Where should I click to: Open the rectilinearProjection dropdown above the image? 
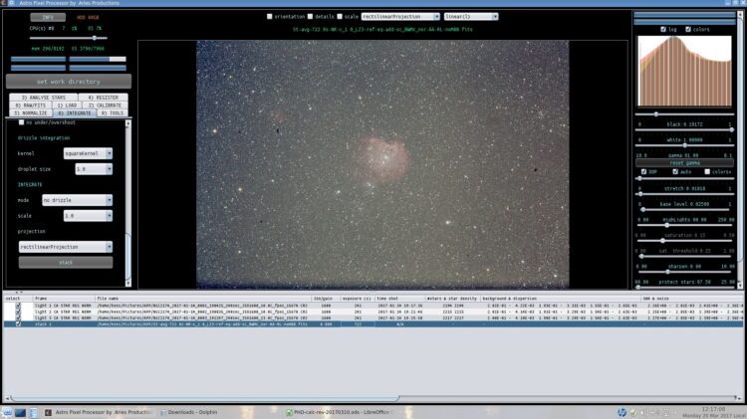pyautogui.click(x=400, y=16)
